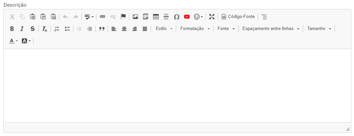Open the emoji smiley dropdown
The image size is (354, 136).
click(x=199, y=17)
